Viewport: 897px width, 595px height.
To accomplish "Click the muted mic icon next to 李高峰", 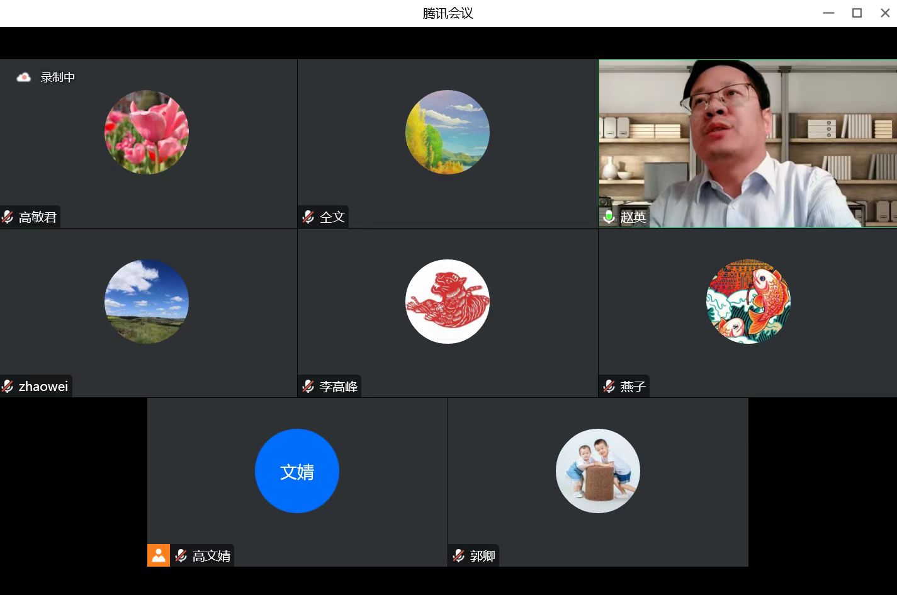I will [x=308, y=386].
